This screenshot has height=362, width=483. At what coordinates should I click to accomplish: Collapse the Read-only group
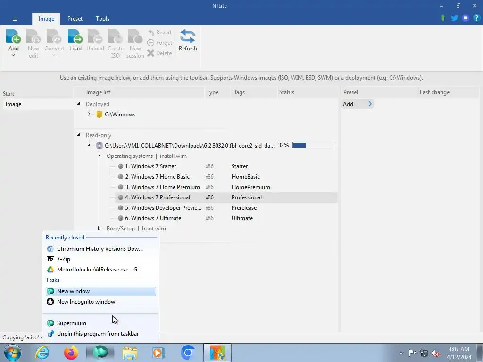point(79,135)
